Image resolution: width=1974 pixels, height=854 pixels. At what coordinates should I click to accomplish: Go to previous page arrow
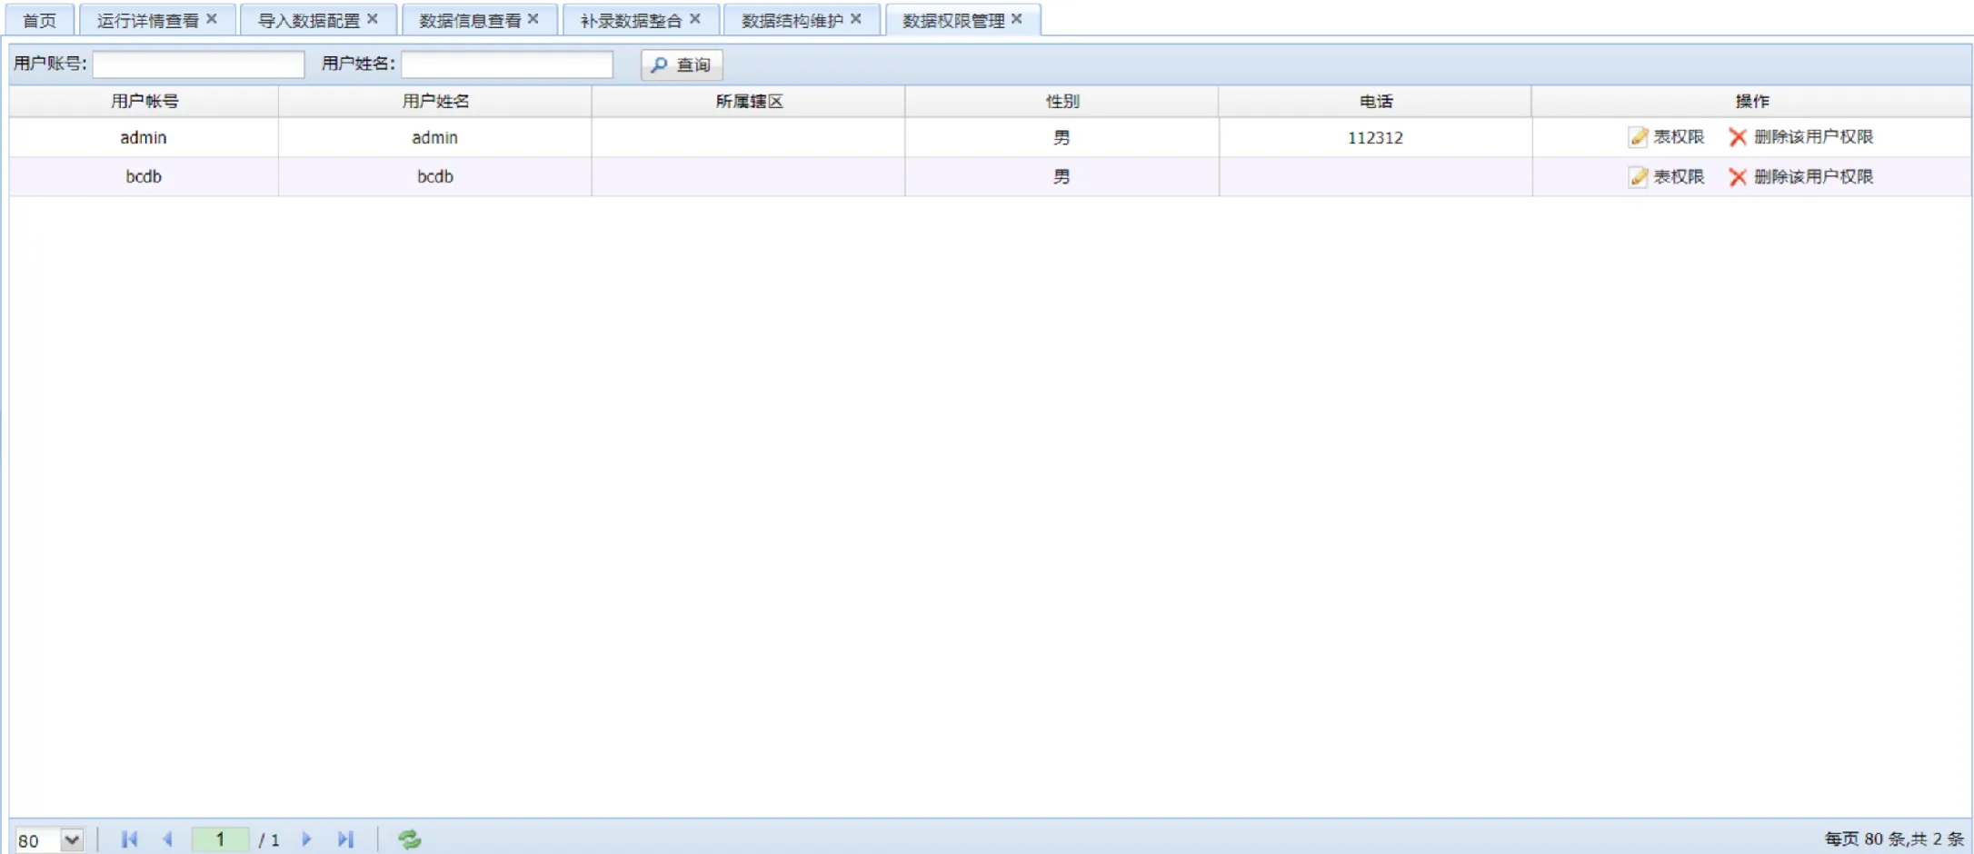pos(167,839)
